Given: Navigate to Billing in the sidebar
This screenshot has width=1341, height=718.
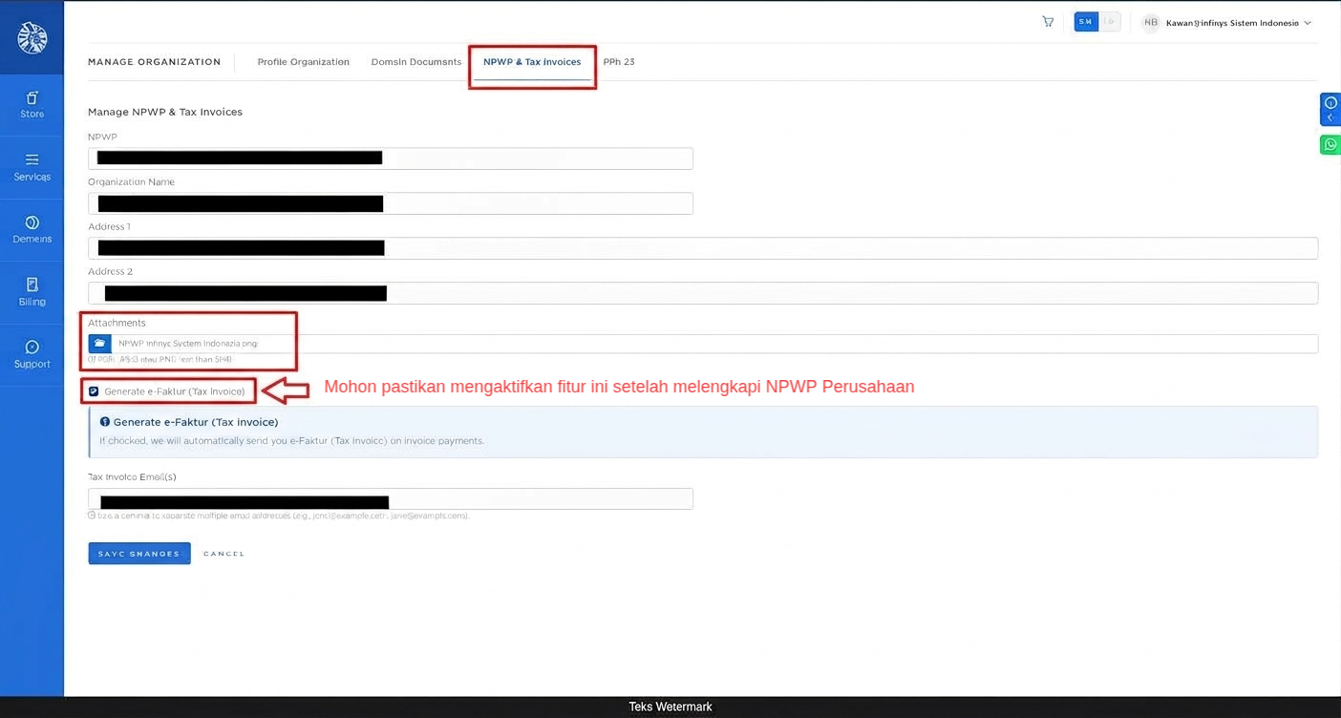Looking at the screenshot, I should [32, 292].
